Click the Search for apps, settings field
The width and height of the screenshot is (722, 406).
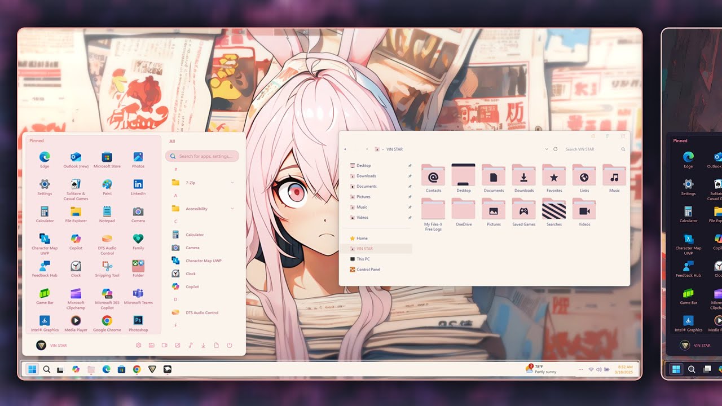pyautogui.click(x=202, y=156)
